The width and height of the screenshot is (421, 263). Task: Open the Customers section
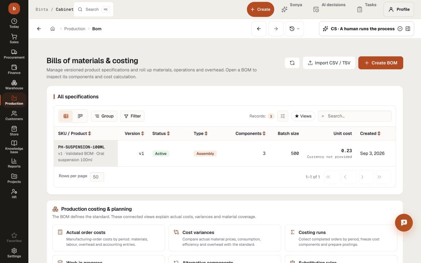click(x=14, y=115)
